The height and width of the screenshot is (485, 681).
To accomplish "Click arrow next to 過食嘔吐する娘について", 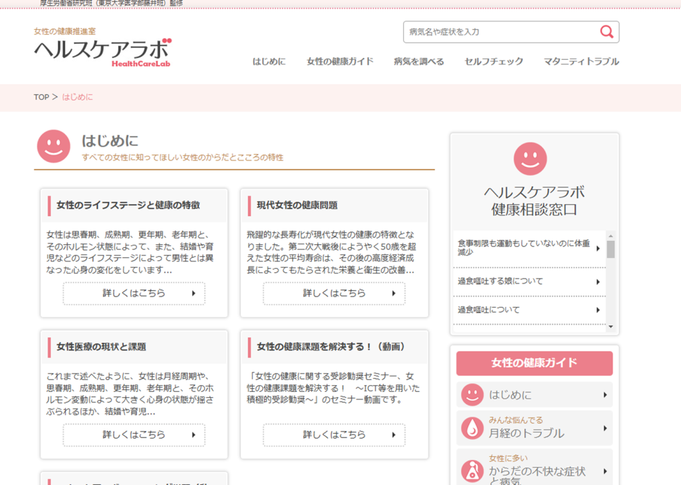I will pyautogui.click(x=598, y=281).
